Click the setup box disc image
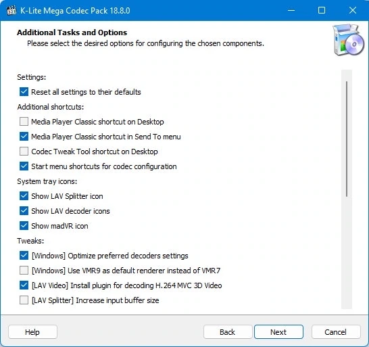Image resolution: width=369 pixels, height=347 pixels. [348, 40]
